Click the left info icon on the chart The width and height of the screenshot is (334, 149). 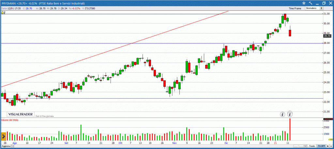coord(282,115)
